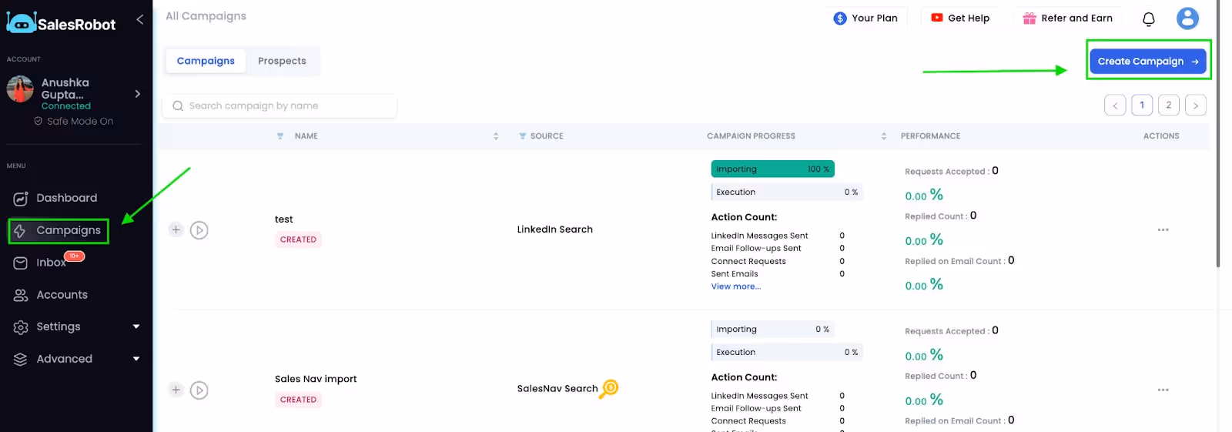Click the test campaign name

[x=284, y=219]
